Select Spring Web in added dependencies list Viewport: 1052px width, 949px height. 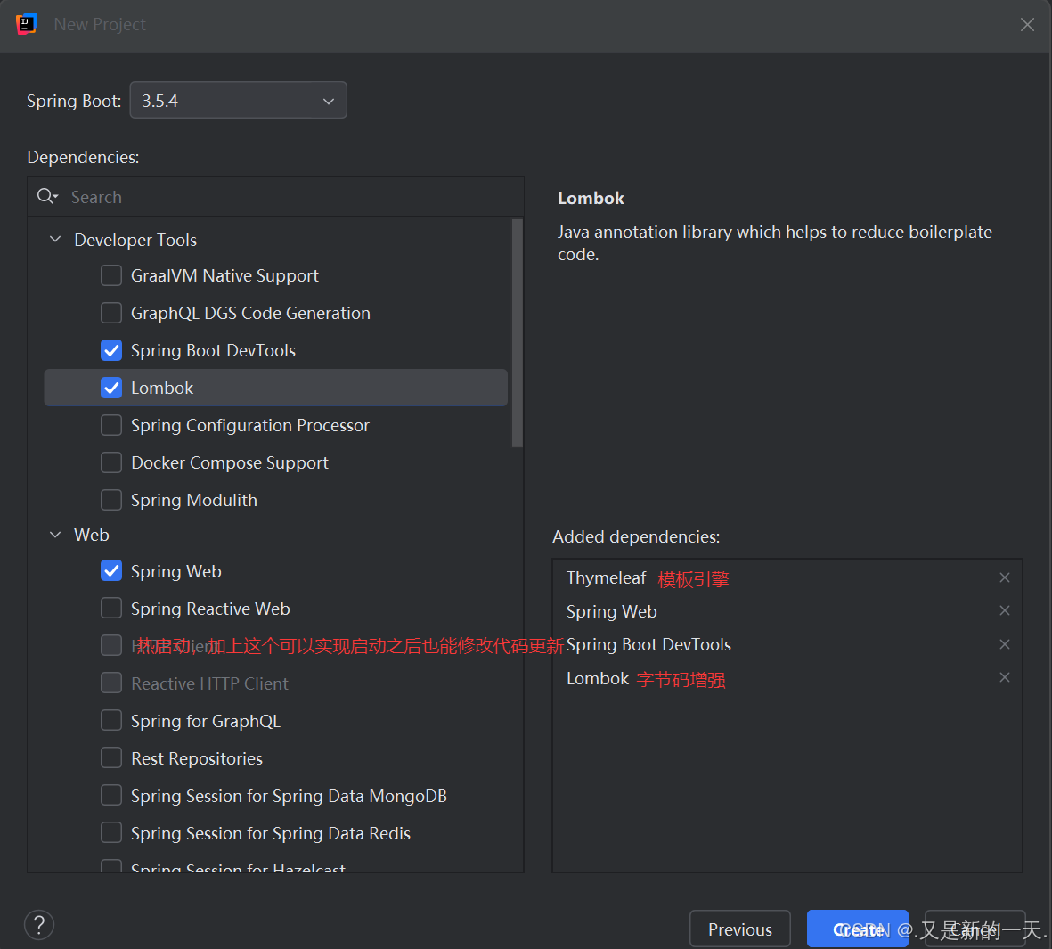[x=612, y=611]
